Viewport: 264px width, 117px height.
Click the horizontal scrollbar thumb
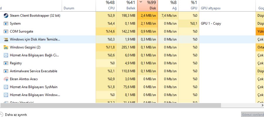click(111, 105)
